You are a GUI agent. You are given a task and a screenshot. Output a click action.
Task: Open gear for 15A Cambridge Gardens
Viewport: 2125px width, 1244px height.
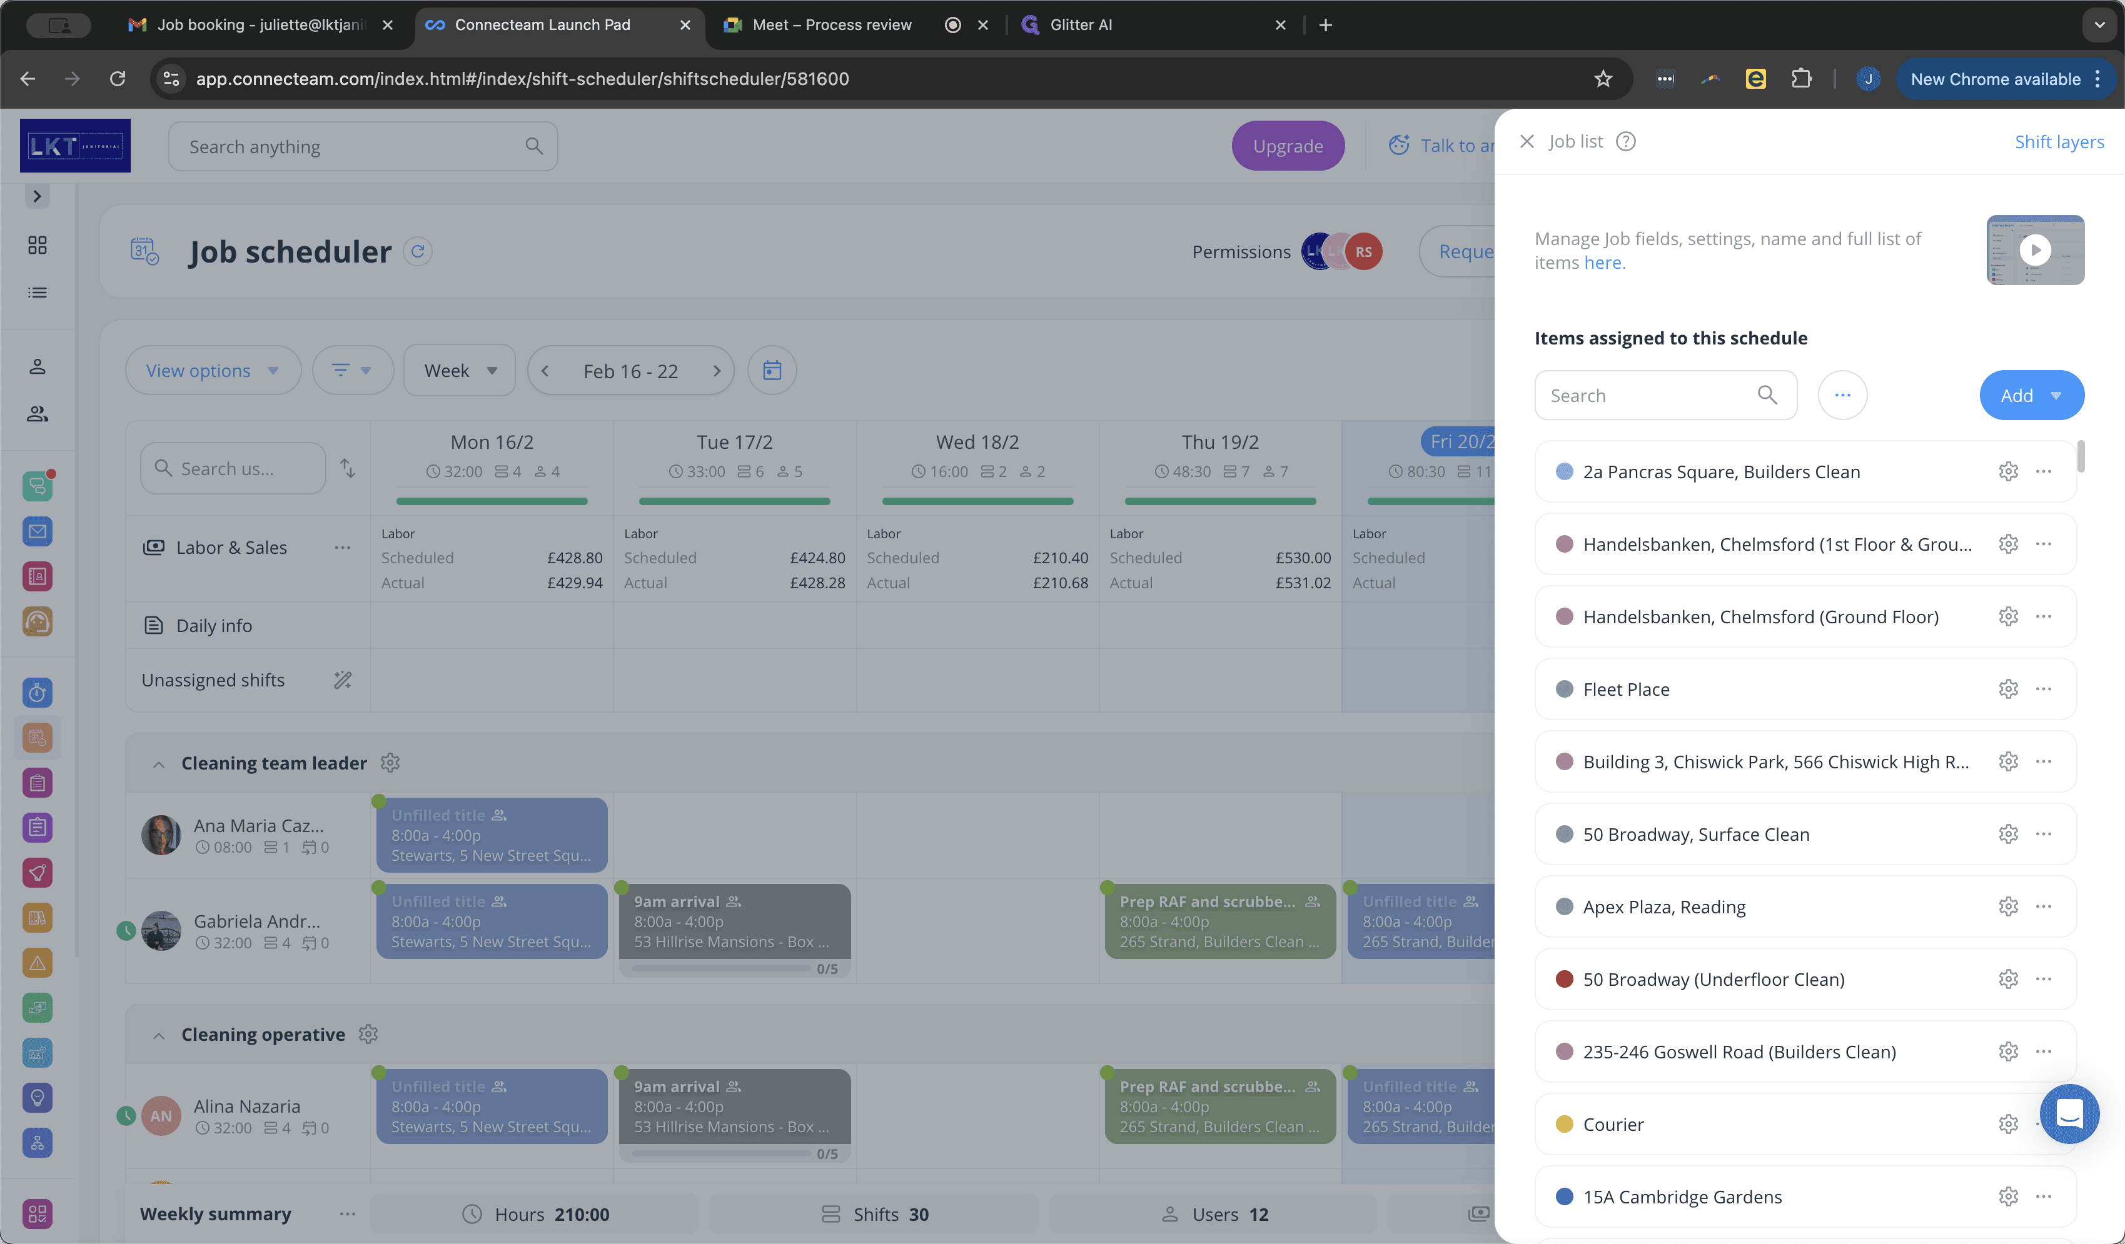coord(2008,1196)
